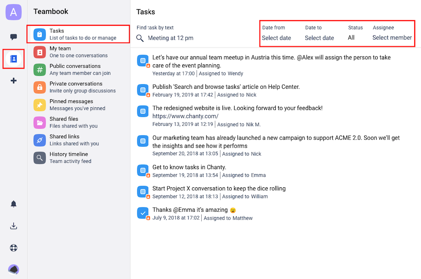The width and height of the screenshot is (421, 279).
Task: Click 'September 20, 2018 at 13:05' timestamp
Action: click(185, 154)
